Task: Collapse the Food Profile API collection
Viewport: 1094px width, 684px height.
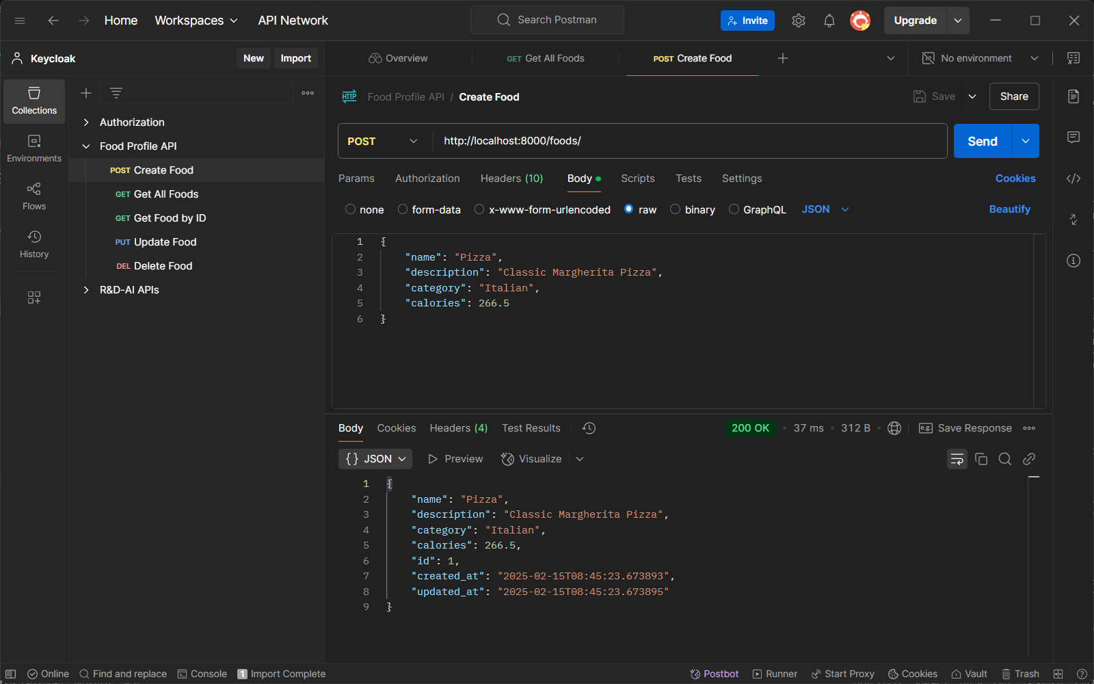Action: (86, 146)
